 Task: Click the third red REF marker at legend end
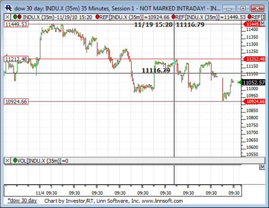click(x=249, y=17)
